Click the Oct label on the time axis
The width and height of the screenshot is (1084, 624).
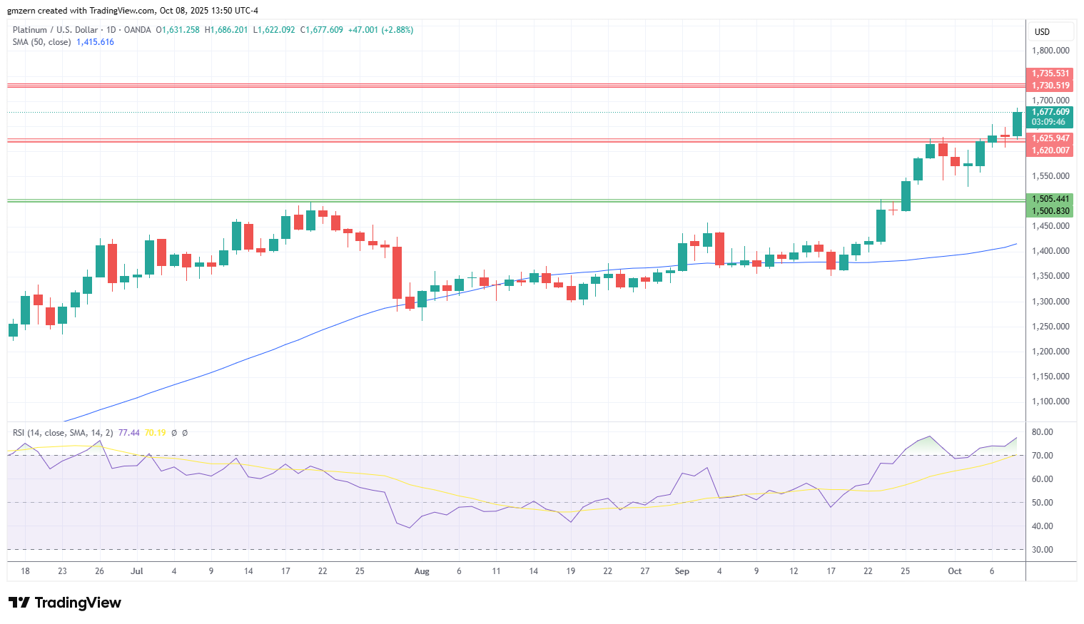(955, 571)
